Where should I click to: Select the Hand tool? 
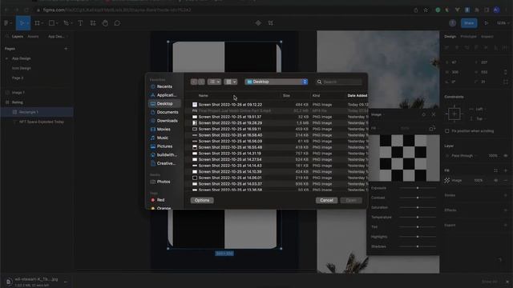pyautogui.click(x=105, y=23)
